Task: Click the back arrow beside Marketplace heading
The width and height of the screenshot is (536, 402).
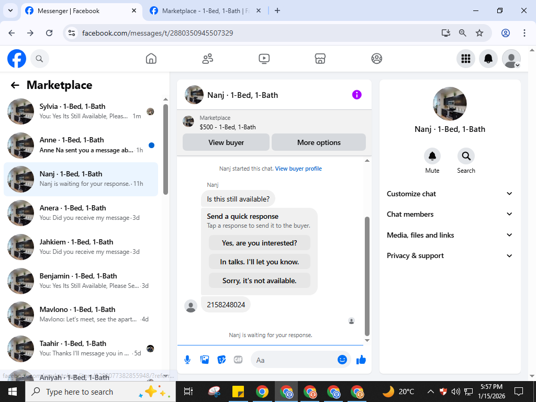Action: pos(15,85)
